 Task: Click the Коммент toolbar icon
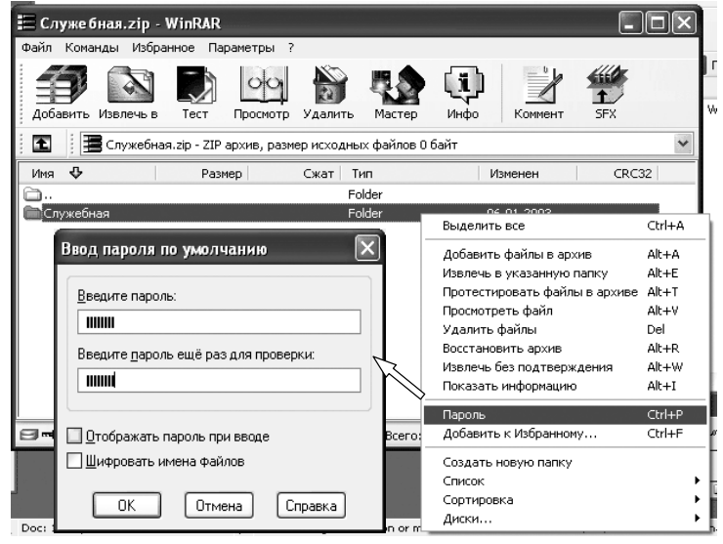click(538, 92)
